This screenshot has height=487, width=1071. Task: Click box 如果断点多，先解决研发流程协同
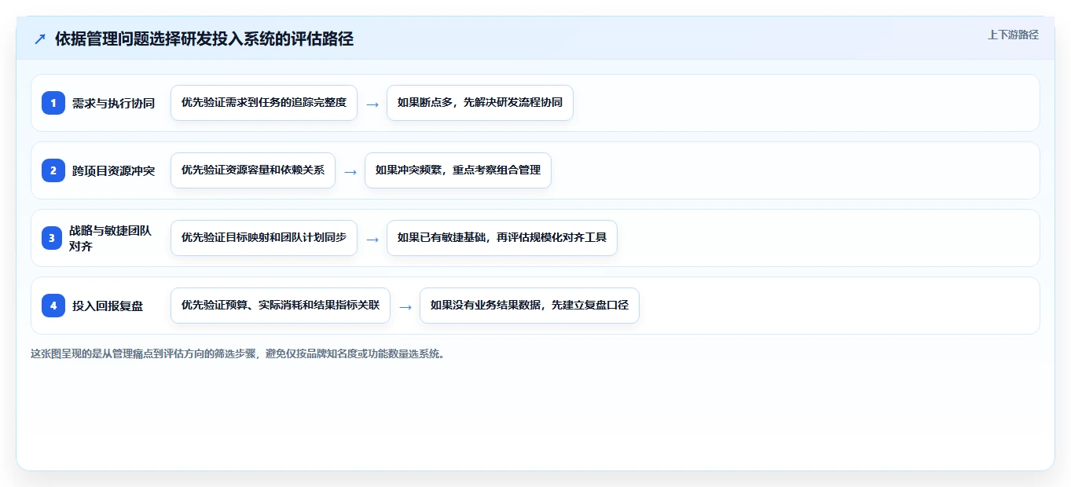click(x=480, y=103)
